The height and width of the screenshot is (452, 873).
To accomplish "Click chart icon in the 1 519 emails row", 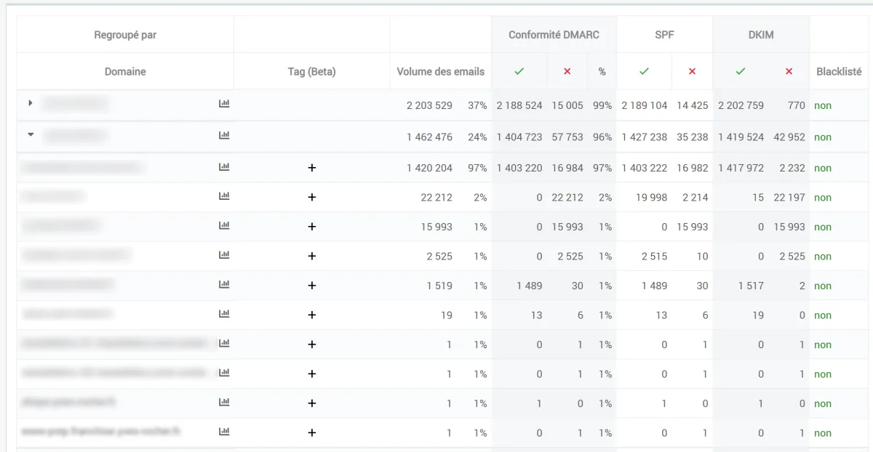I will click(224, 285).
